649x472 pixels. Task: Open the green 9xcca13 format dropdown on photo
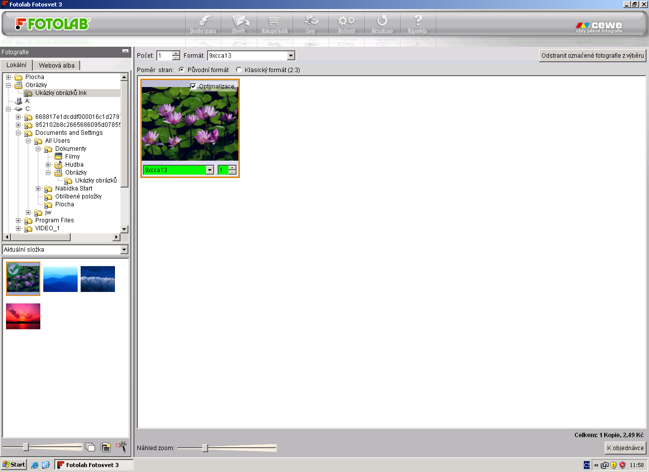click(x=210, y=170)
